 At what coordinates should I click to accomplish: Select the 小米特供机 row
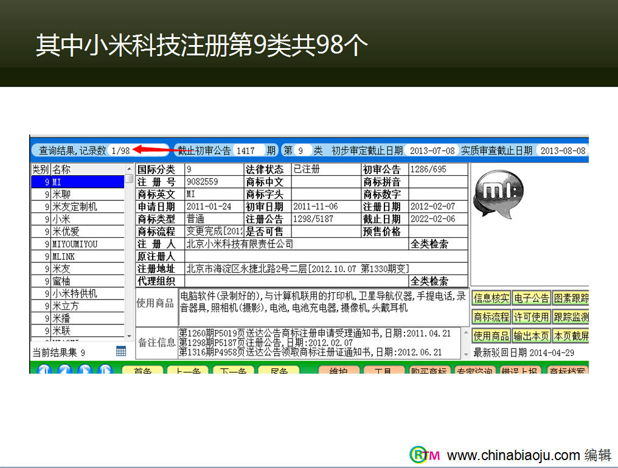(x=78, y=294)
